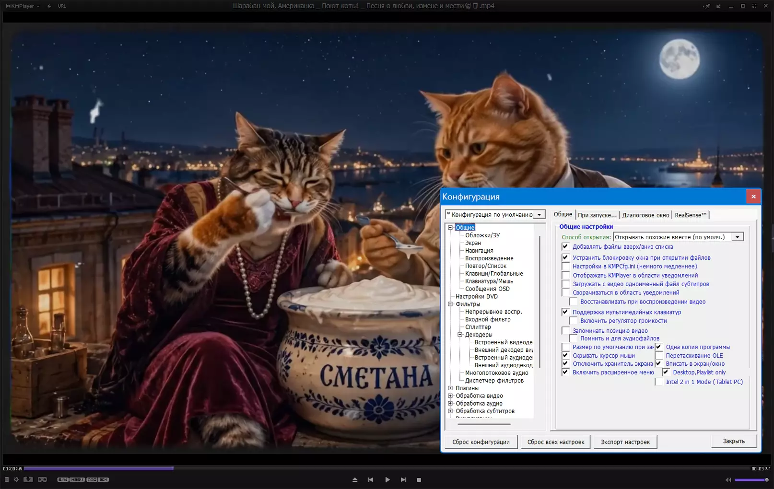Viewport: 774px width, 489px height.
Task: Expand the 'Плагины' tree node
Action: click(x=450, y=388)
